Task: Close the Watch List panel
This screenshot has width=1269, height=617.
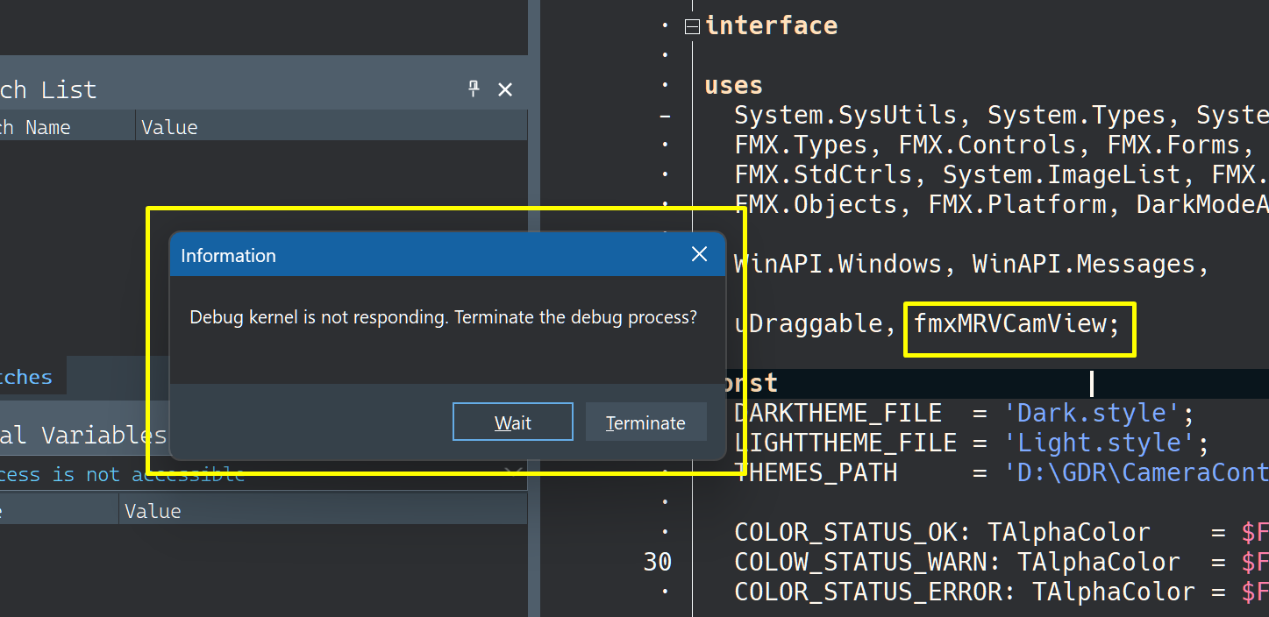Action: click(505, 89)
